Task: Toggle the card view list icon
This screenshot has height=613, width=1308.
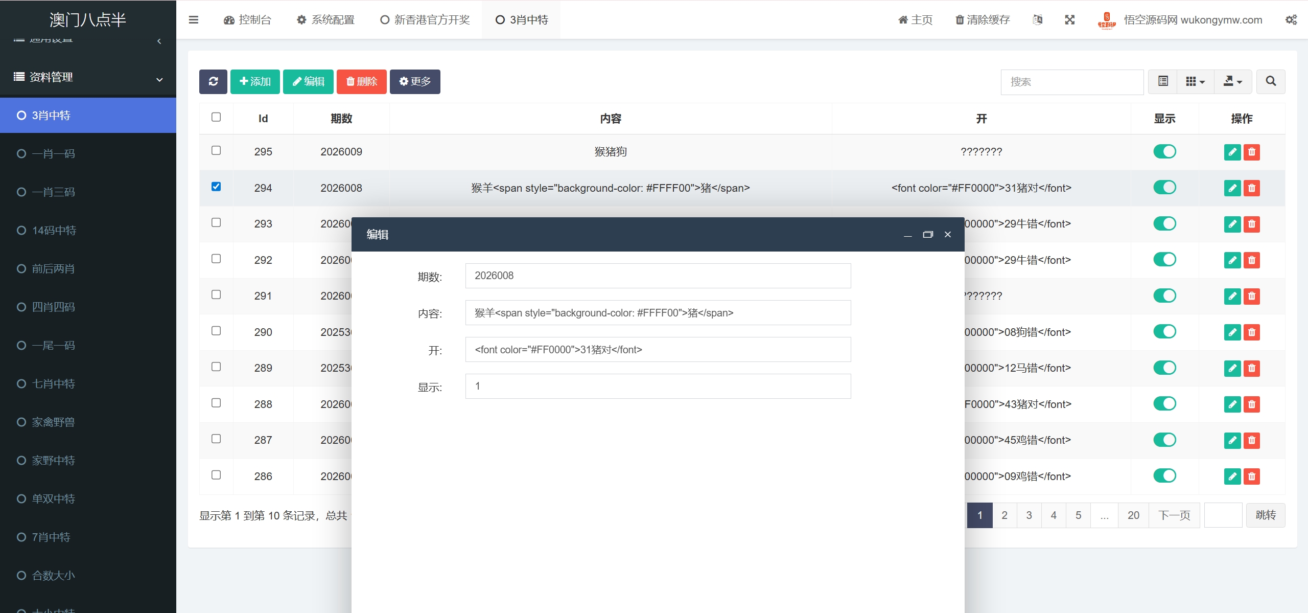Action: (1163, 81)
